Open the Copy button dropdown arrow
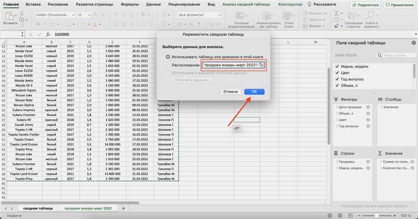This screenshot has width=418, height=219. pyautogui.click(x=27, y=19)
